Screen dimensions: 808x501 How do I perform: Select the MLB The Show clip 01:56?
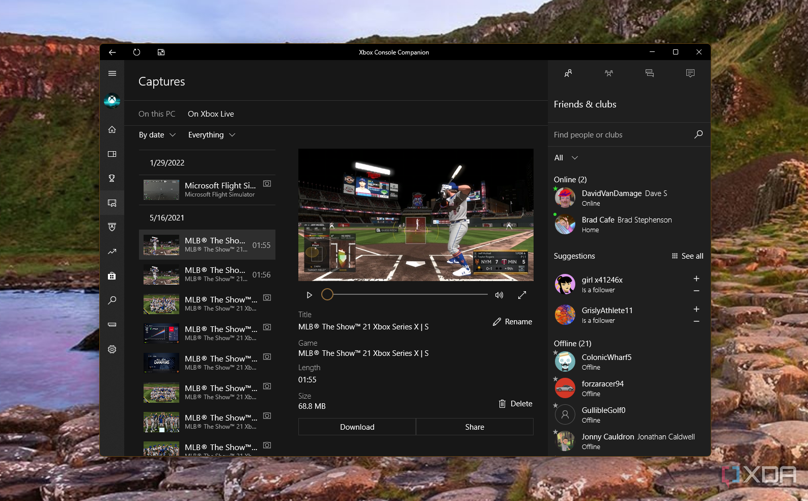click(x=207, y=274)
